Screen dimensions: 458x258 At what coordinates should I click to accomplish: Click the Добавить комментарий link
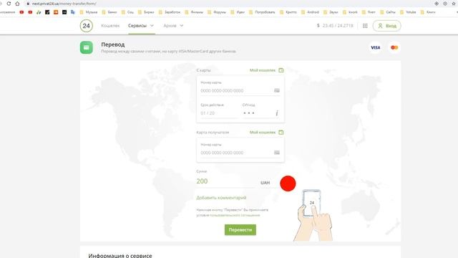tap(221, 198)
